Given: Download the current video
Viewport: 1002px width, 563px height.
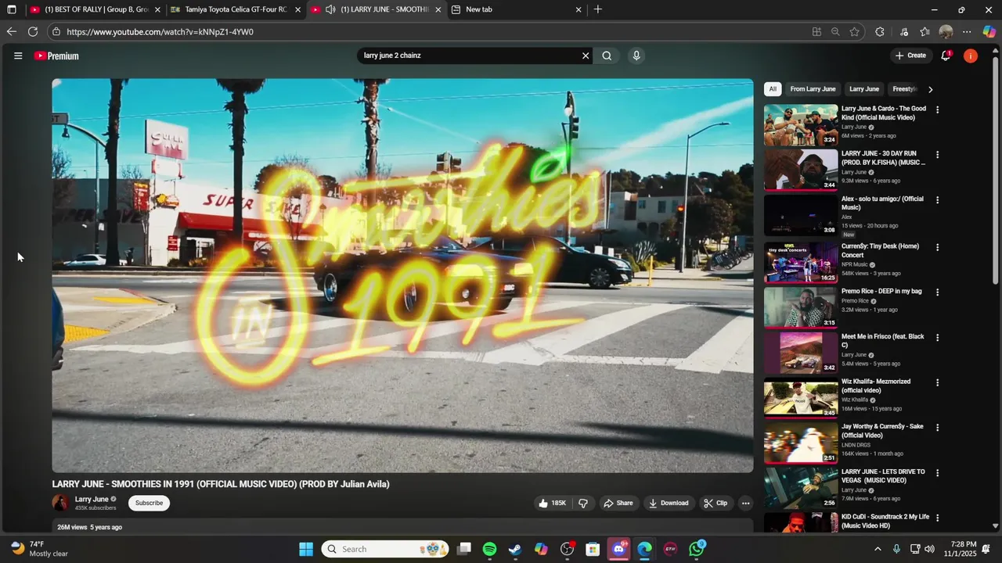Looking at the screenshot, I should coord(669,503).
